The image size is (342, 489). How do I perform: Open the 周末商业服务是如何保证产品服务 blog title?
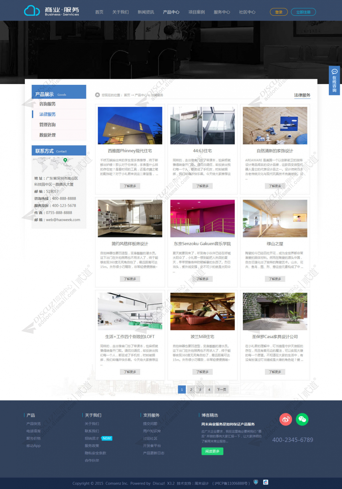click(228, 424)
